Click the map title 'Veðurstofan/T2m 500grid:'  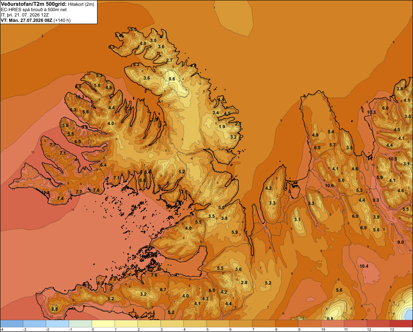[34, 4]
